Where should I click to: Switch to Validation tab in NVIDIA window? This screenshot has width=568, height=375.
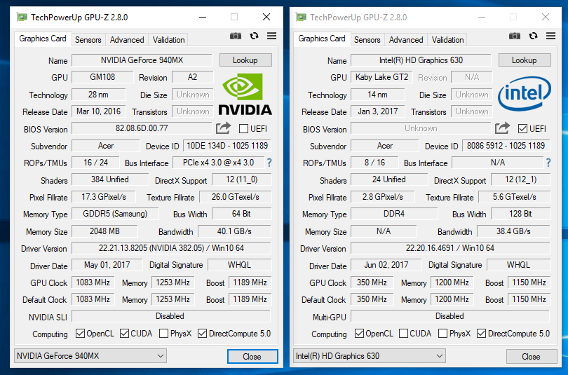(168, 40)
